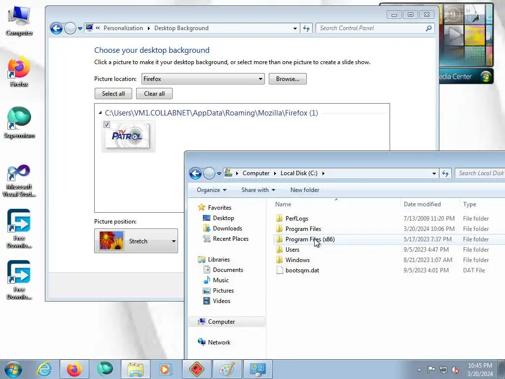Click the network tray icon
The width and height of the screenshot is (505, 379).
click(443, 369)
